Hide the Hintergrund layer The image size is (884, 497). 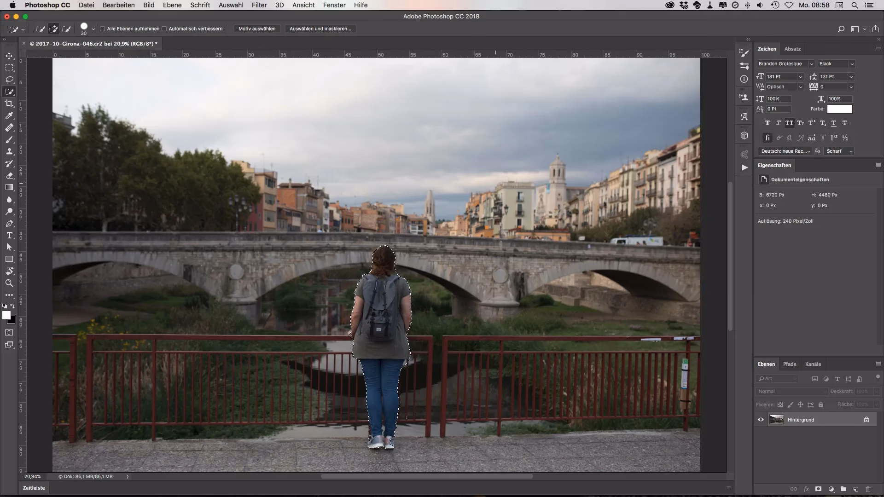(x=761, y=419)
